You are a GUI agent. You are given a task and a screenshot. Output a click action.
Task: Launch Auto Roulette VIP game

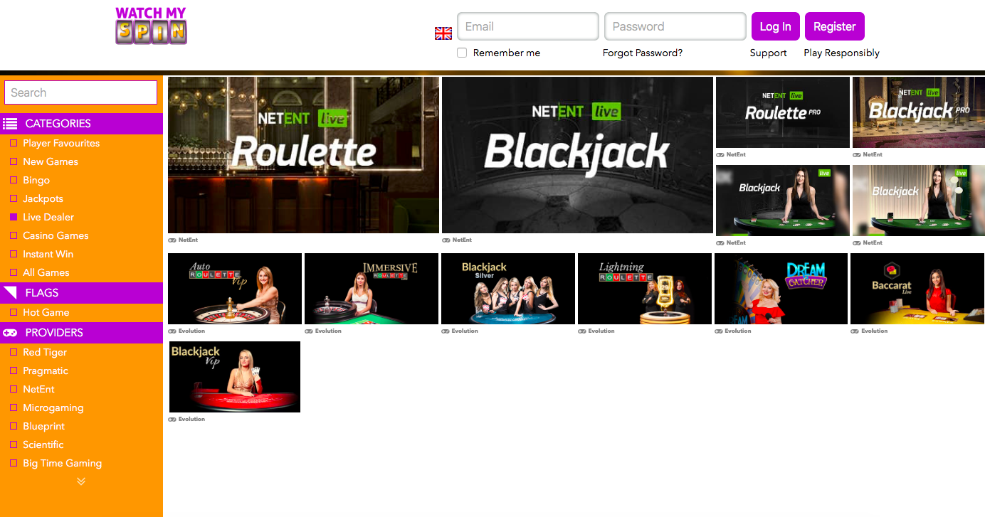(235, 289)
